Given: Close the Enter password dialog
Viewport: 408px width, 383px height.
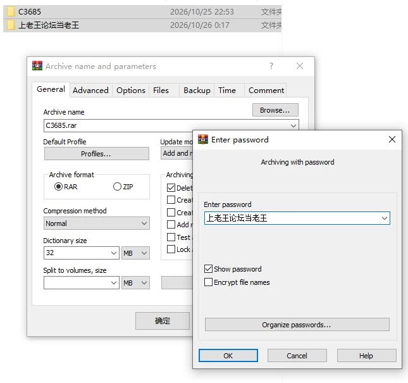Looking at the screenshot, I should 392,139.
